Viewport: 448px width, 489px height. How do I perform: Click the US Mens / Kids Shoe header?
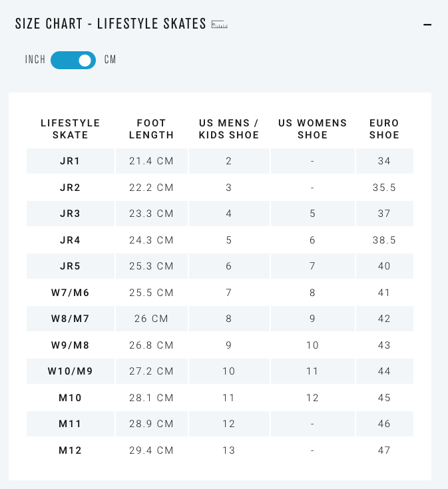click(229, 129)
